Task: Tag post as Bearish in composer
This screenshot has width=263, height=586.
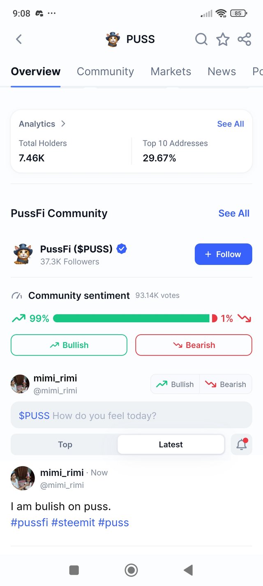Action: click(226, 384)
